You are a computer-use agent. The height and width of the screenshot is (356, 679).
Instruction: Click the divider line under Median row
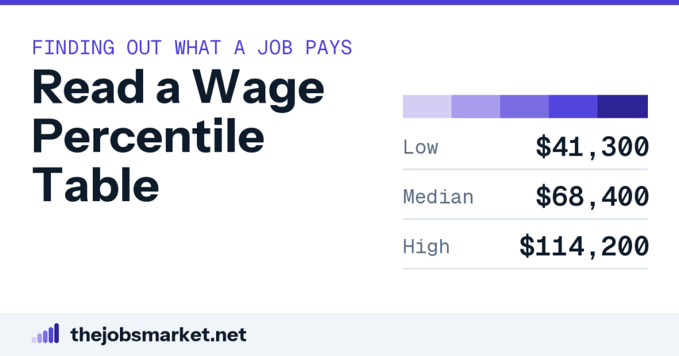(525, 219)
